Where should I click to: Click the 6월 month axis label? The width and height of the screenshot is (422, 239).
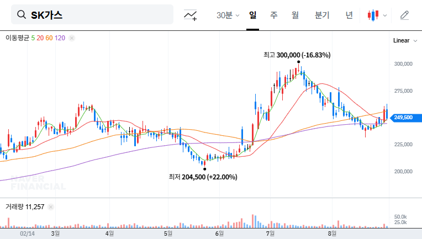click(x=219, y=233)
